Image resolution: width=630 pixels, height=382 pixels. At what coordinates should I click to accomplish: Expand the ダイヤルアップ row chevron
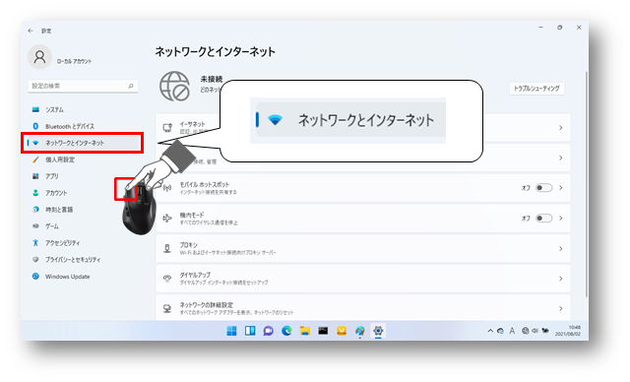click(x=560, y=279)
